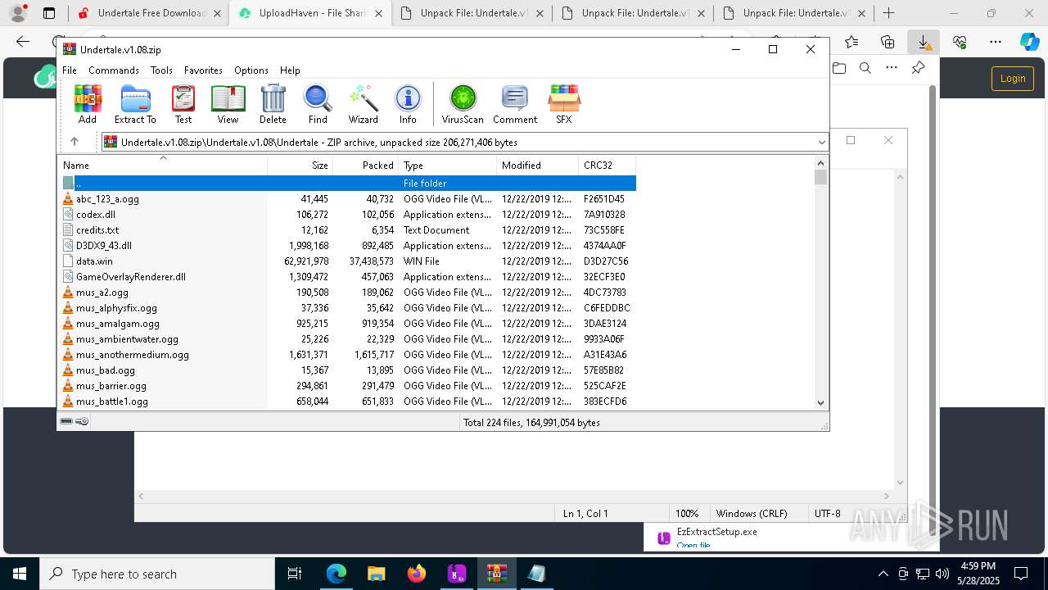Open the Favorites menu
Viewport: 1048px width, 590px height.
pos(203,70)
